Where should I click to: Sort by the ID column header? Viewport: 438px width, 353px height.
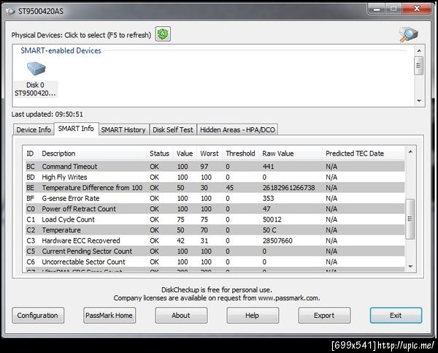(x=31, y=153)
